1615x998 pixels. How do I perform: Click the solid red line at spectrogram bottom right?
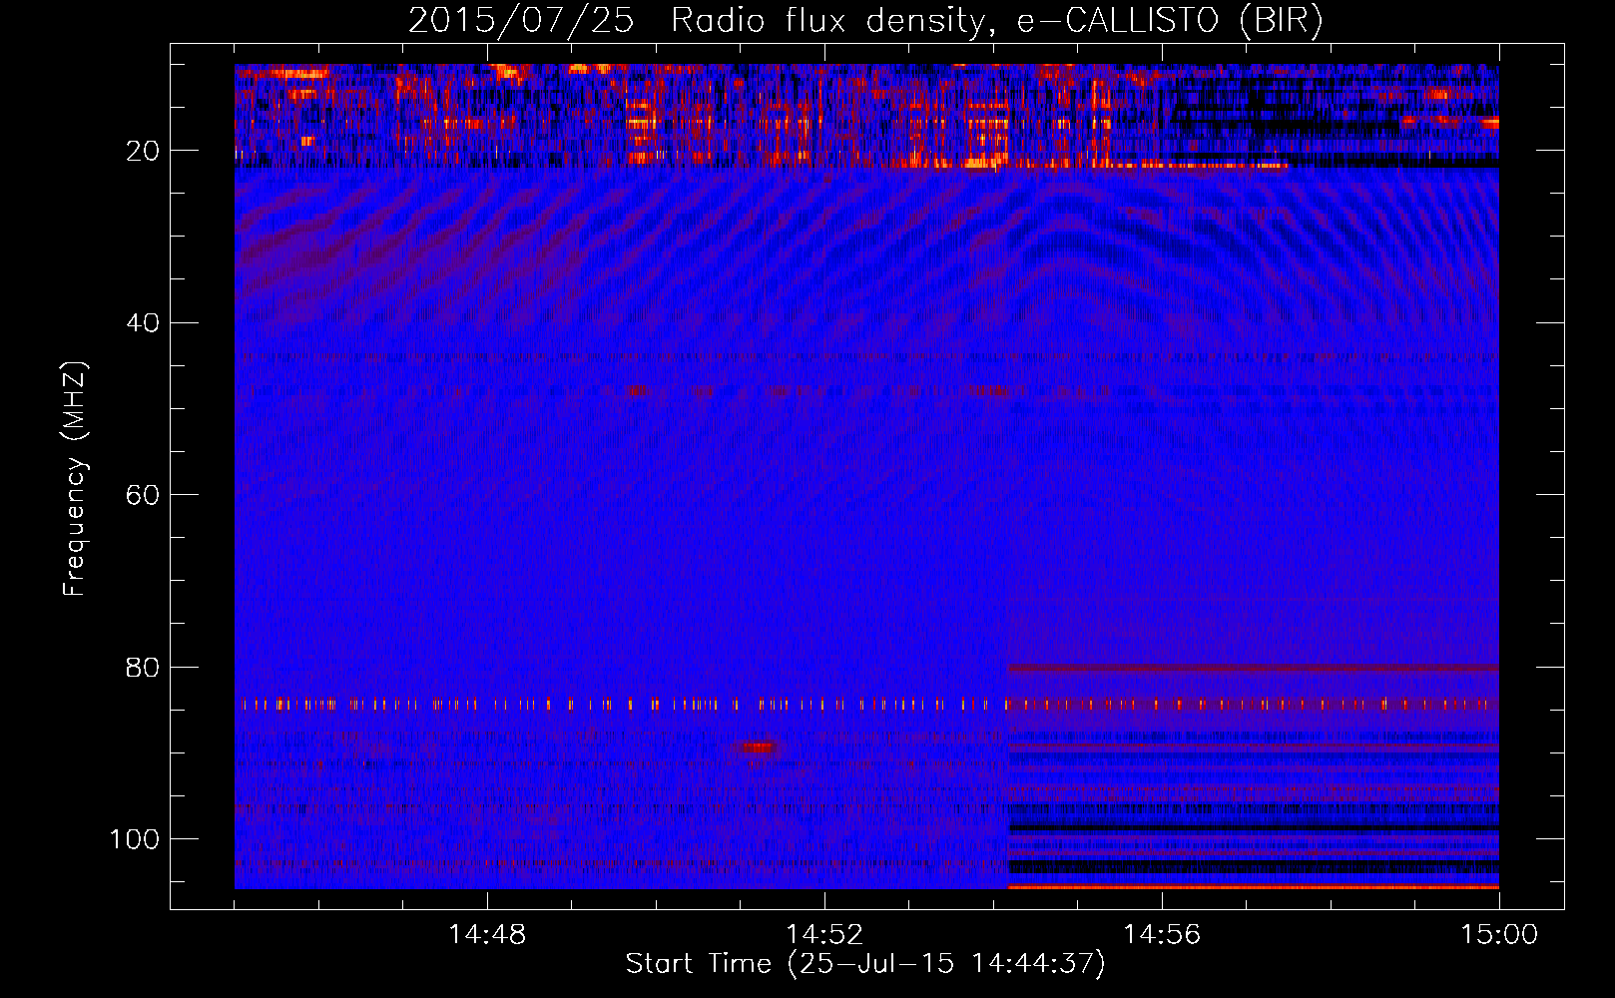pos(1253,886)
